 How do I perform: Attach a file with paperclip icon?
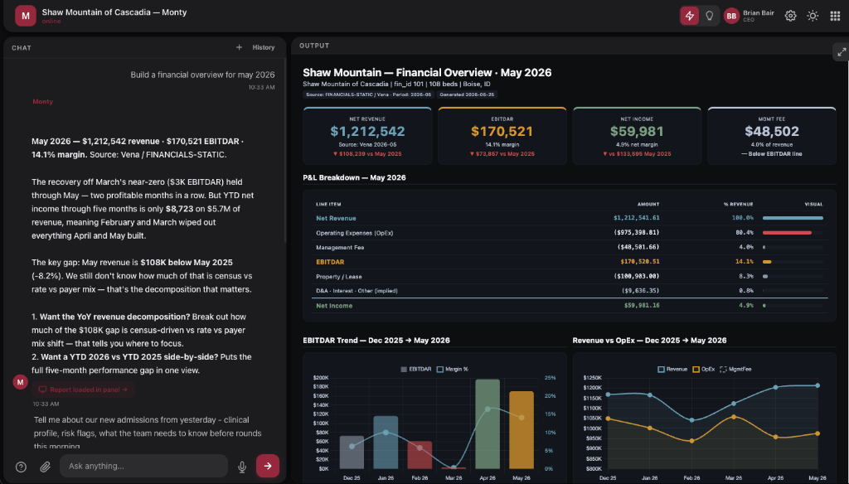pyautogui.click(x=46, y=467)
